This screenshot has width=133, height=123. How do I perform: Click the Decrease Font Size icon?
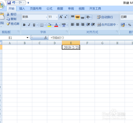click(x=66, y=17)
